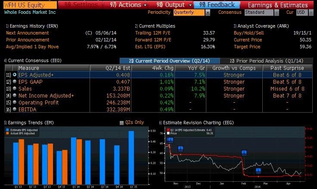The height and width of the screenshot is (189, 317).
Task: Click the Beat 7 of 8 cell
Action: 287,96
